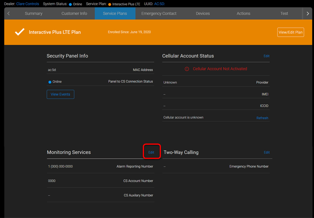The image size is (314, 218).
Task: Switch to the Actions tab
Action: pos(243,13)
